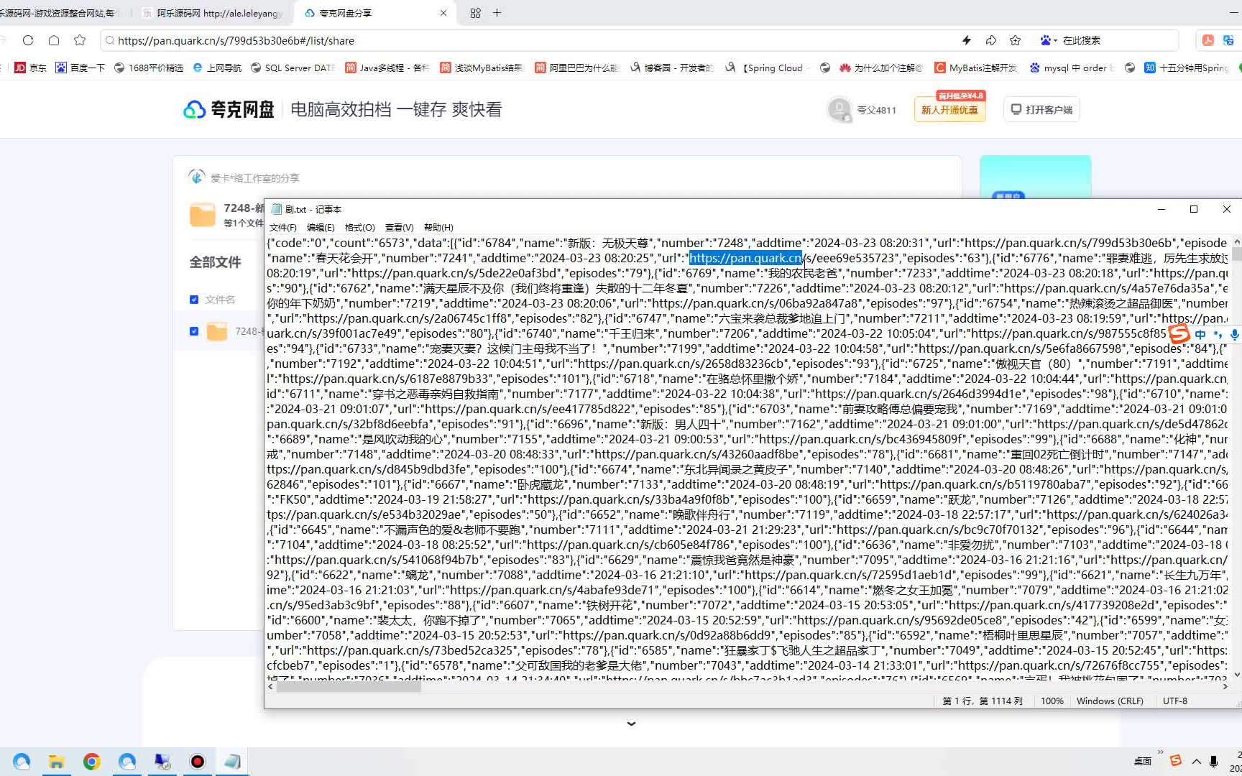
Task: Click the 桌面 desktop toolbar label
Action: pos(1143,761)
